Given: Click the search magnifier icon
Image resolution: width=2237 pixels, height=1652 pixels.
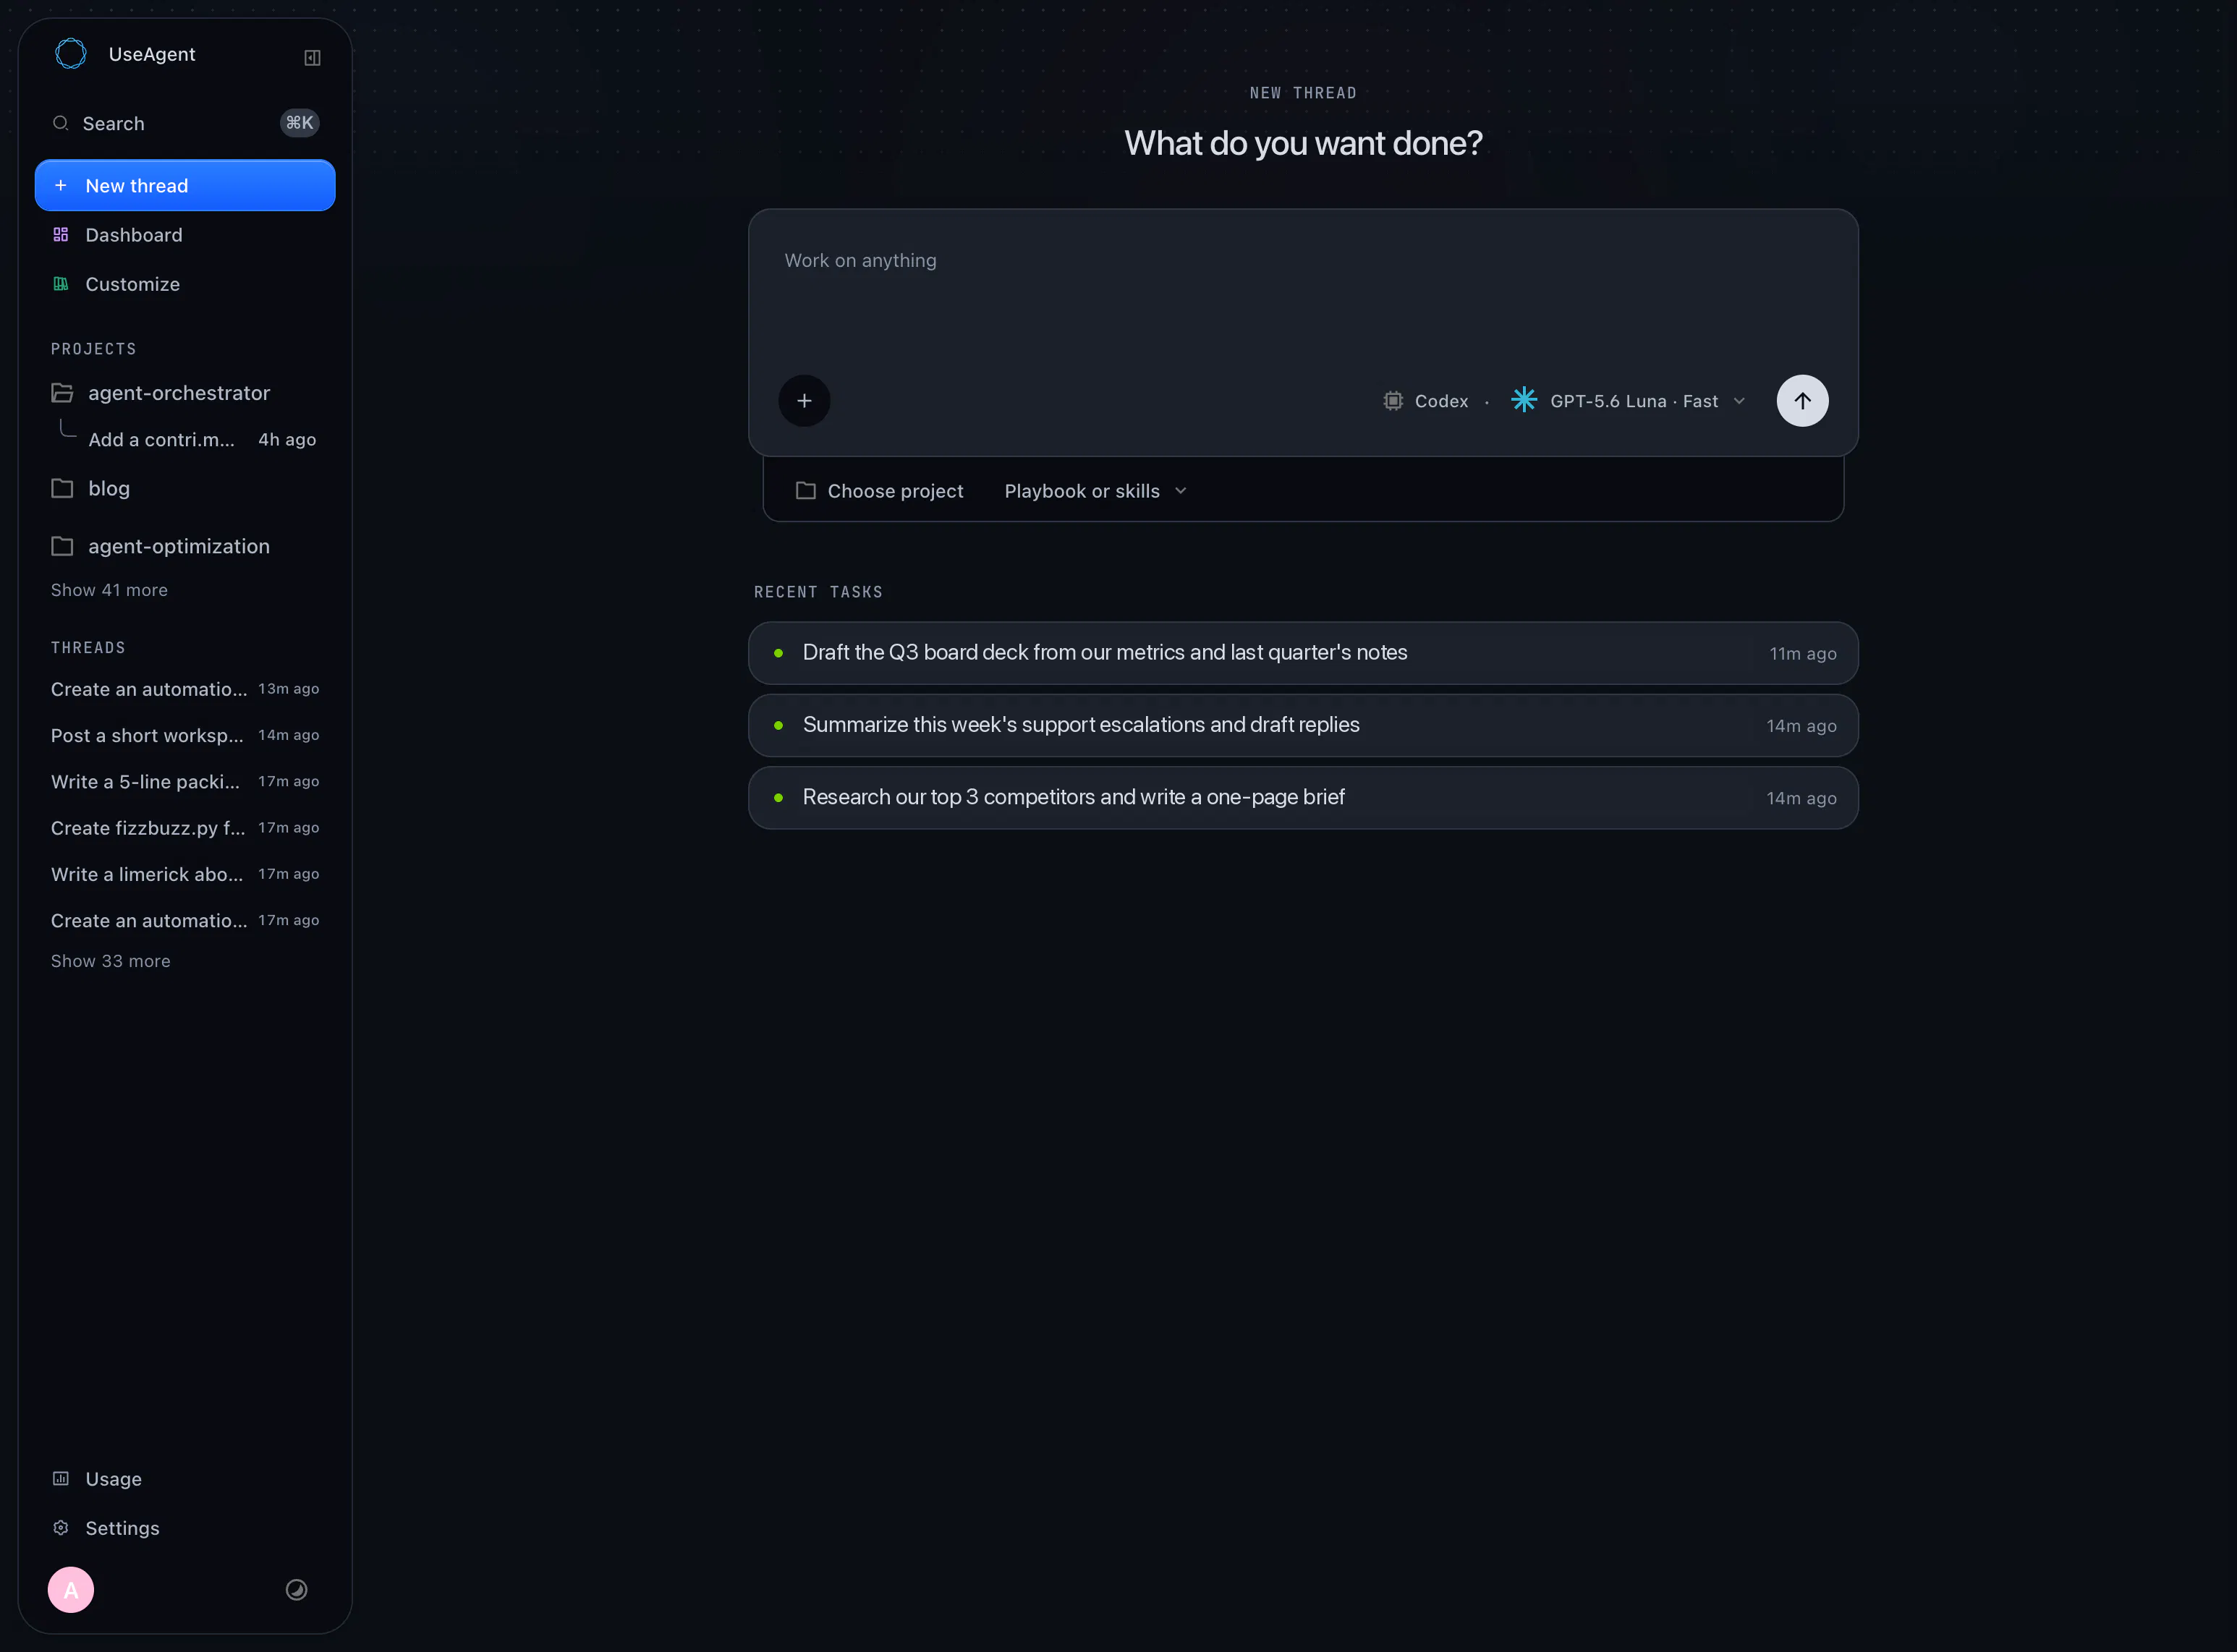Looking at the screenshot, I should click(x=61, y=123).
